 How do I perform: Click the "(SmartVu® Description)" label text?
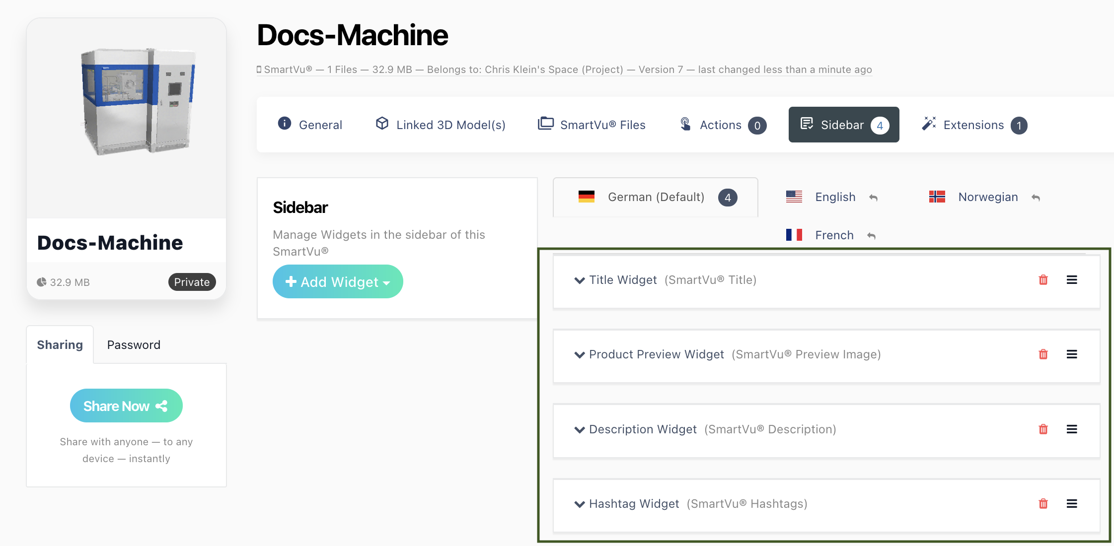770,429
